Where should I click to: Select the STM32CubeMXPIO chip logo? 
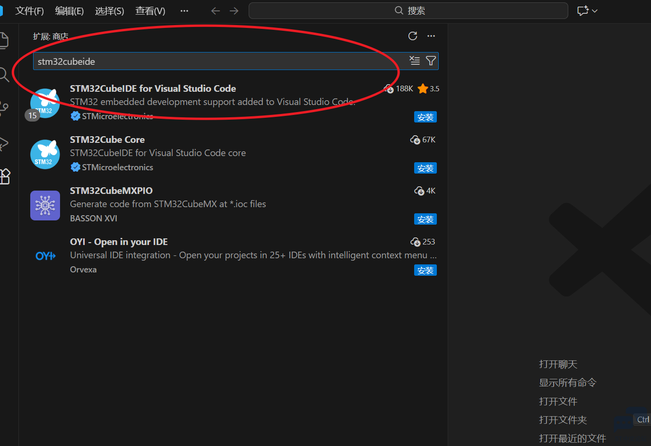45,205
